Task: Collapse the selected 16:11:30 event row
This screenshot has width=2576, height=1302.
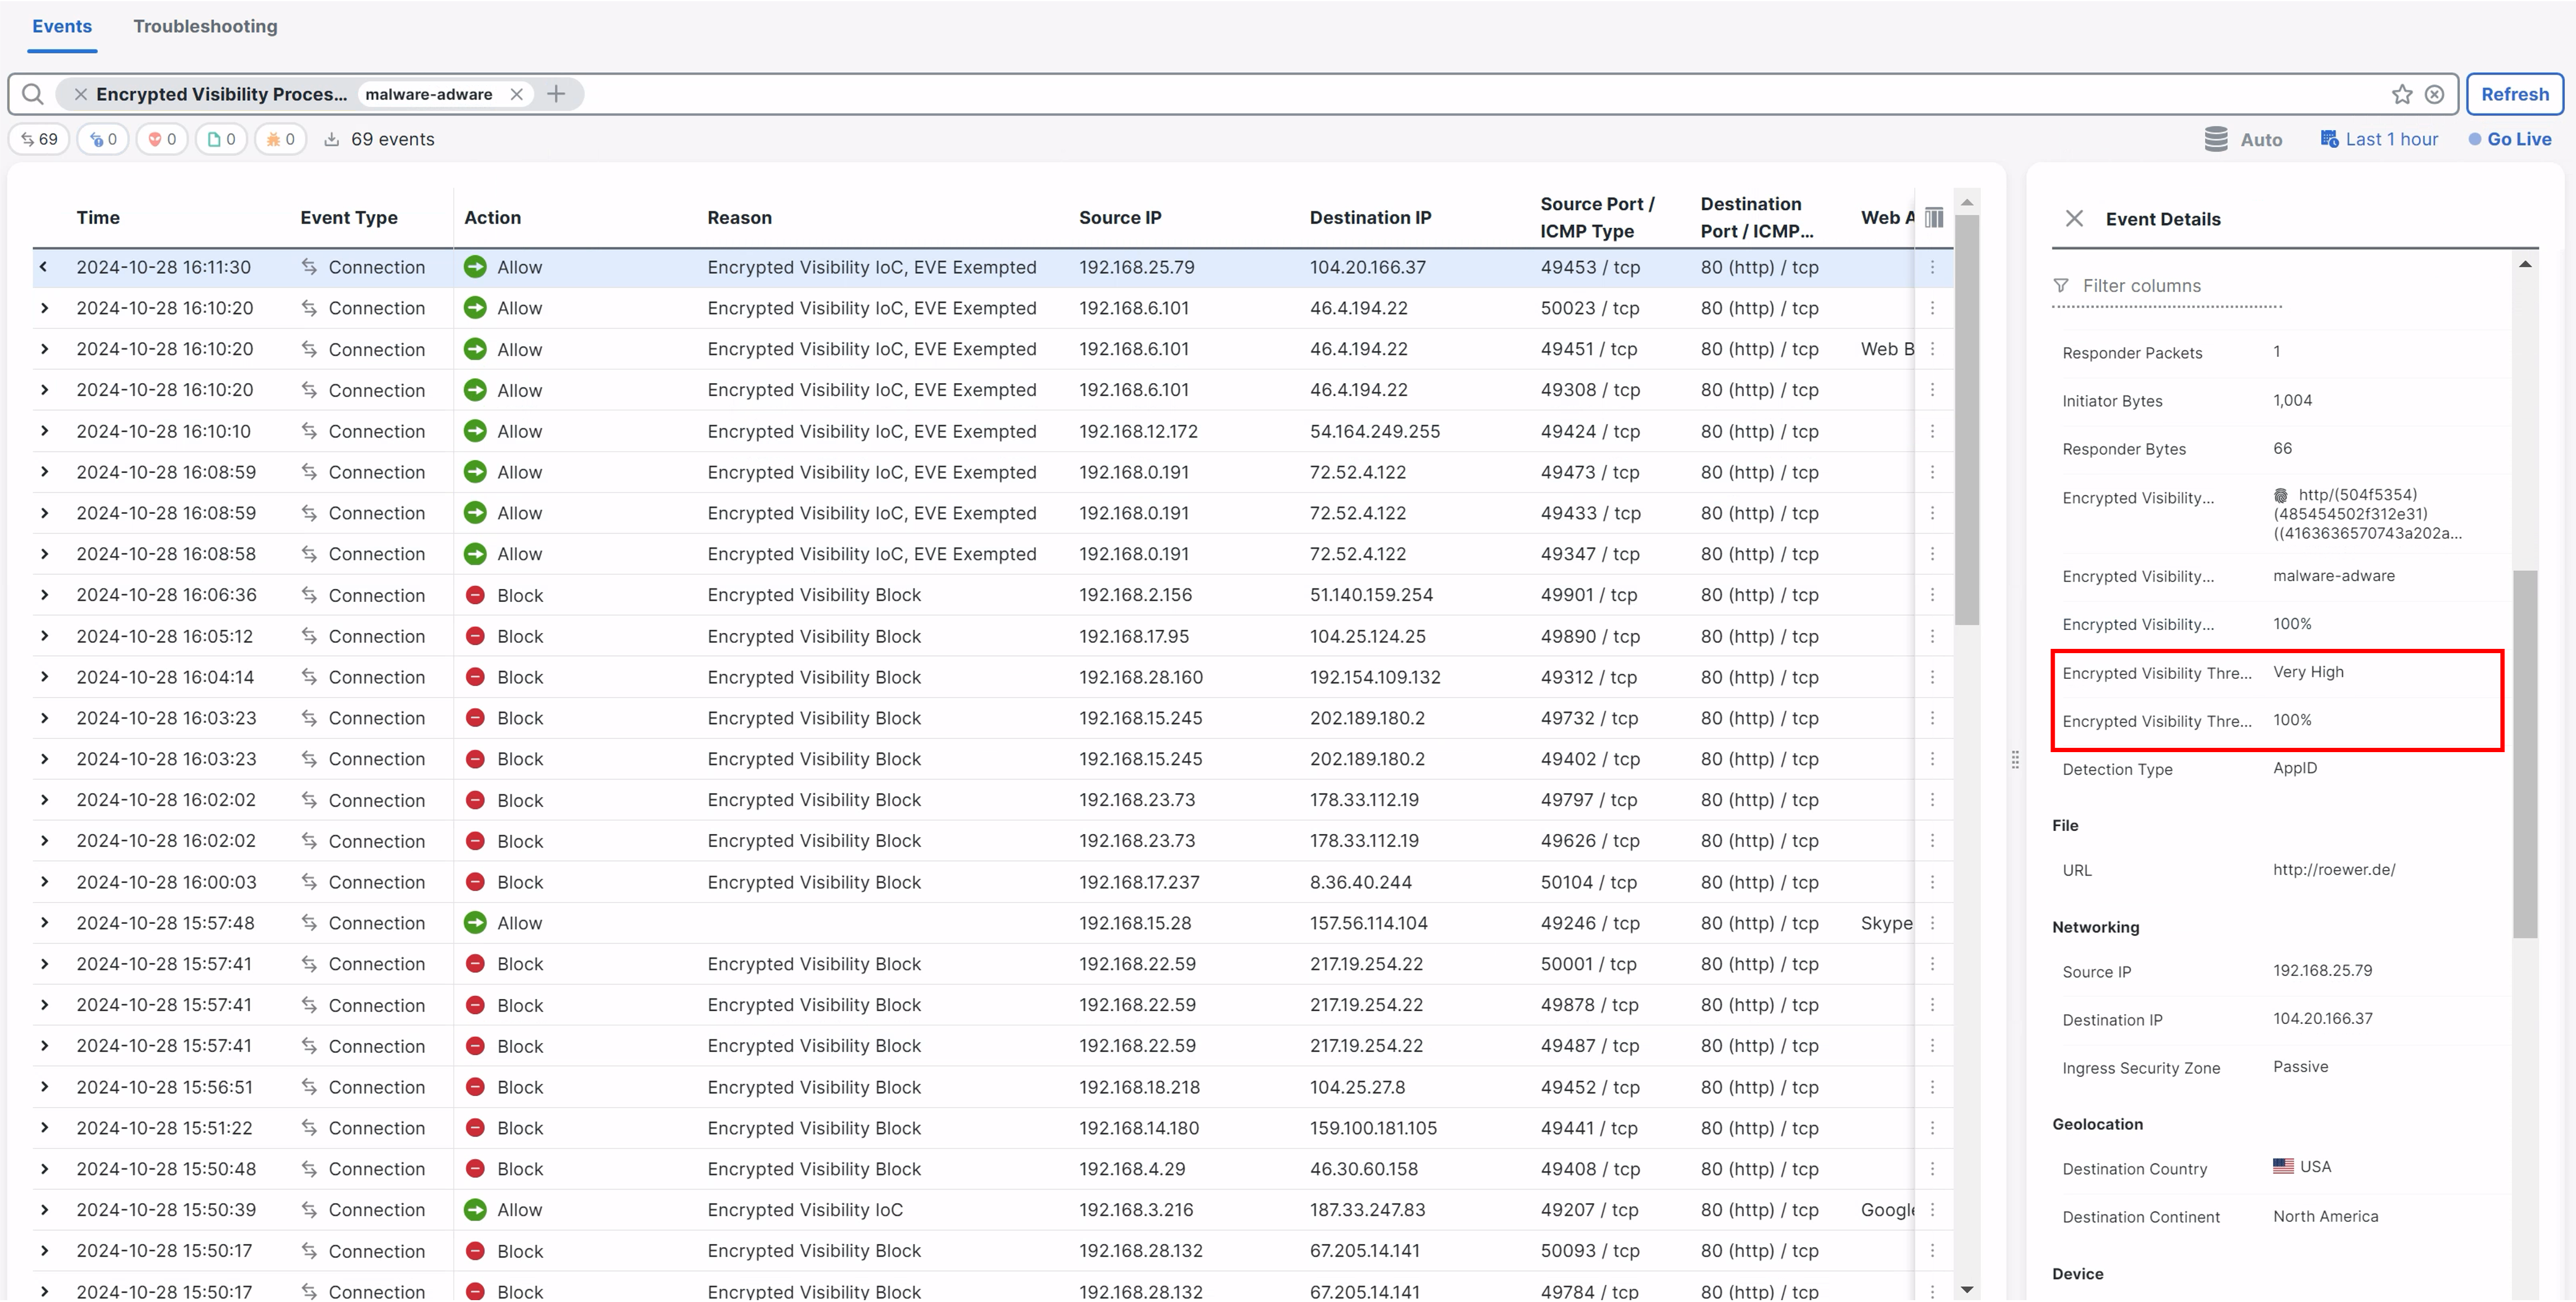Action: [x=44, y=267]
